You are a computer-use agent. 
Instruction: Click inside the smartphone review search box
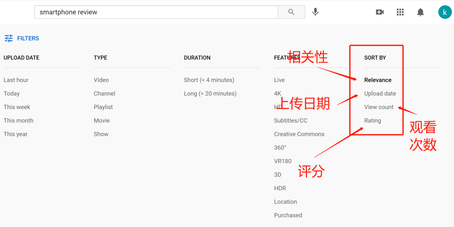156,12
